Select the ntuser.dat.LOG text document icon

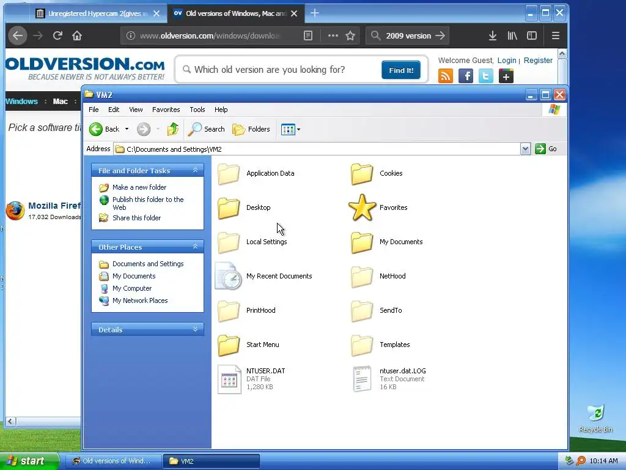click(362, 378)
